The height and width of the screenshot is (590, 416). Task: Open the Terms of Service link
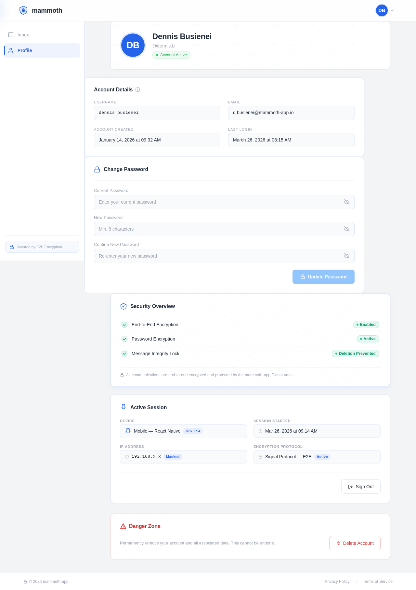[378, 582]
